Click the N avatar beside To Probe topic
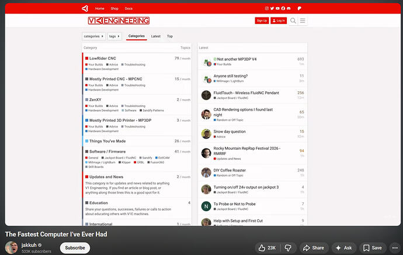403x255 pixels. (x=206, y=206)
